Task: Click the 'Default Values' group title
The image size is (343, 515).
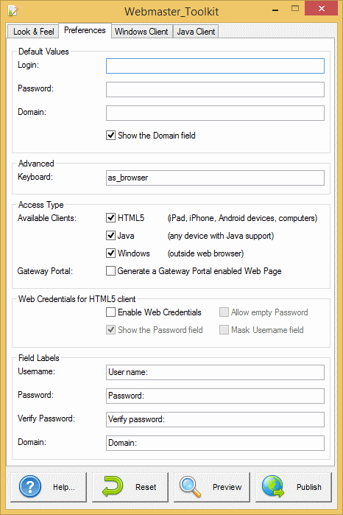Action: click(x=43, y=52)
